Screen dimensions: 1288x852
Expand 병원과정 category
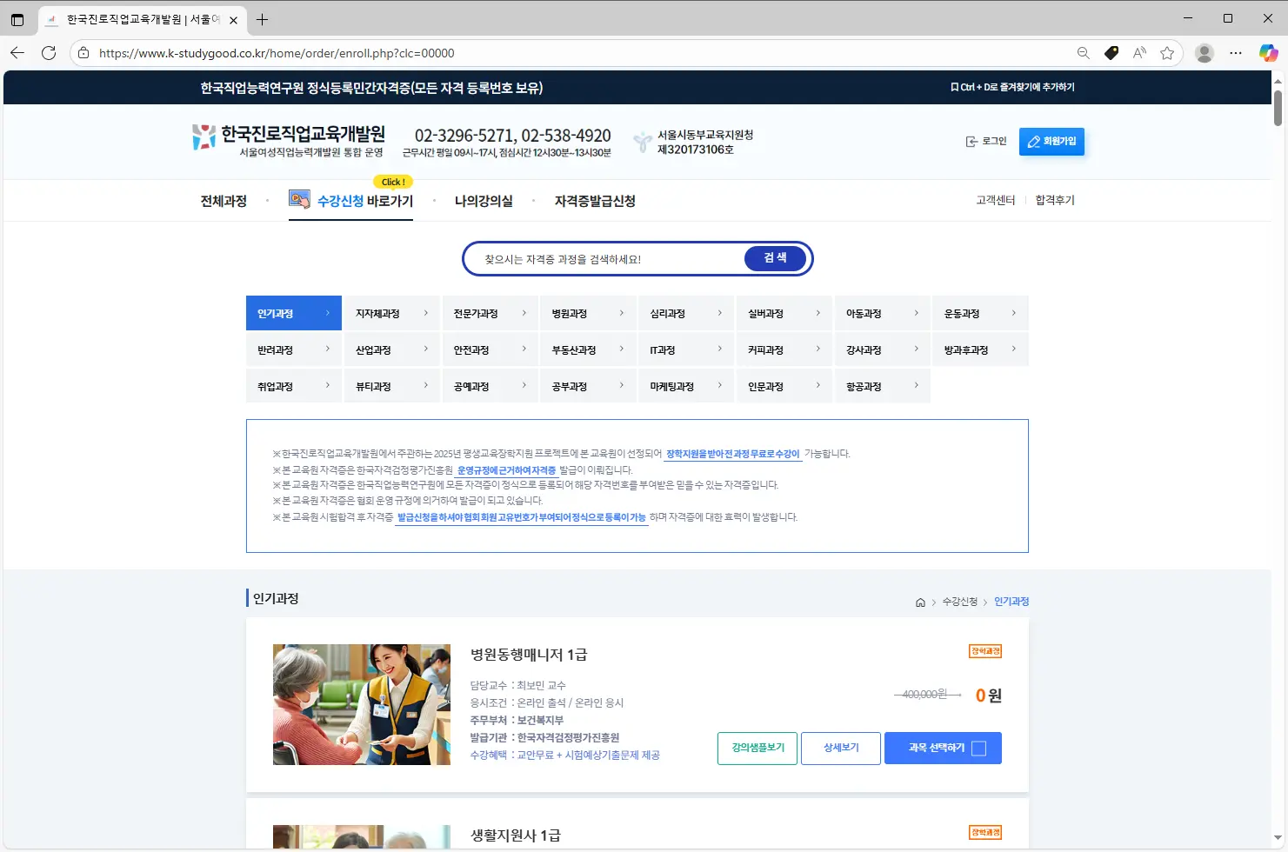coord(589,313)
